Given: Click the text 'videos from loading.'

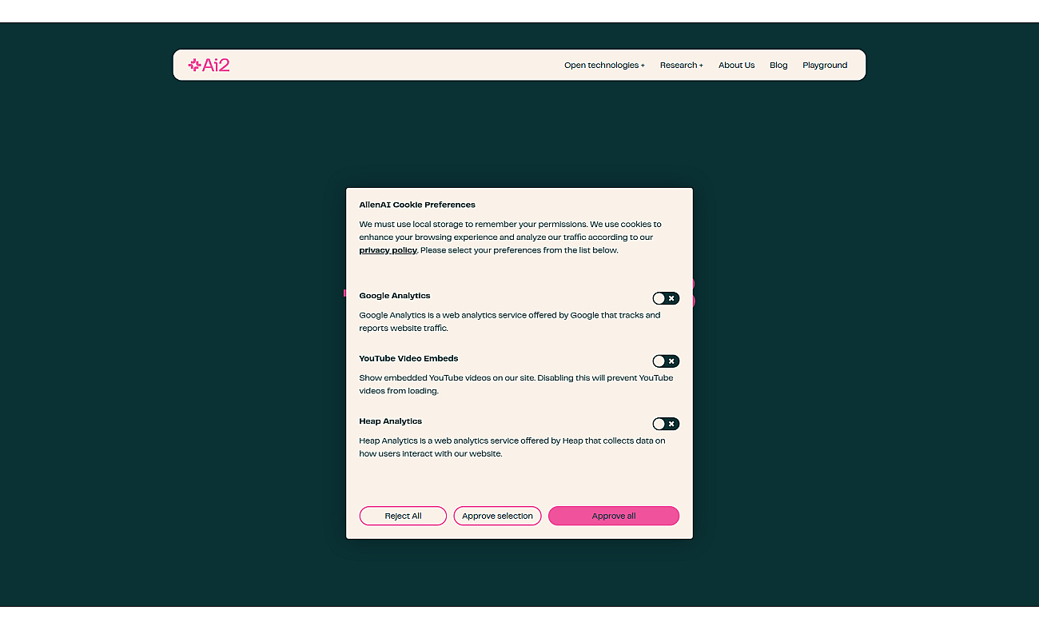Looking at the screenshot, I should point(399,391).
